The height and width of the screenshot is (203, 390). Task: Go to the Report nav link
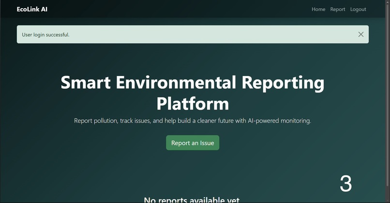click(338, 9)
